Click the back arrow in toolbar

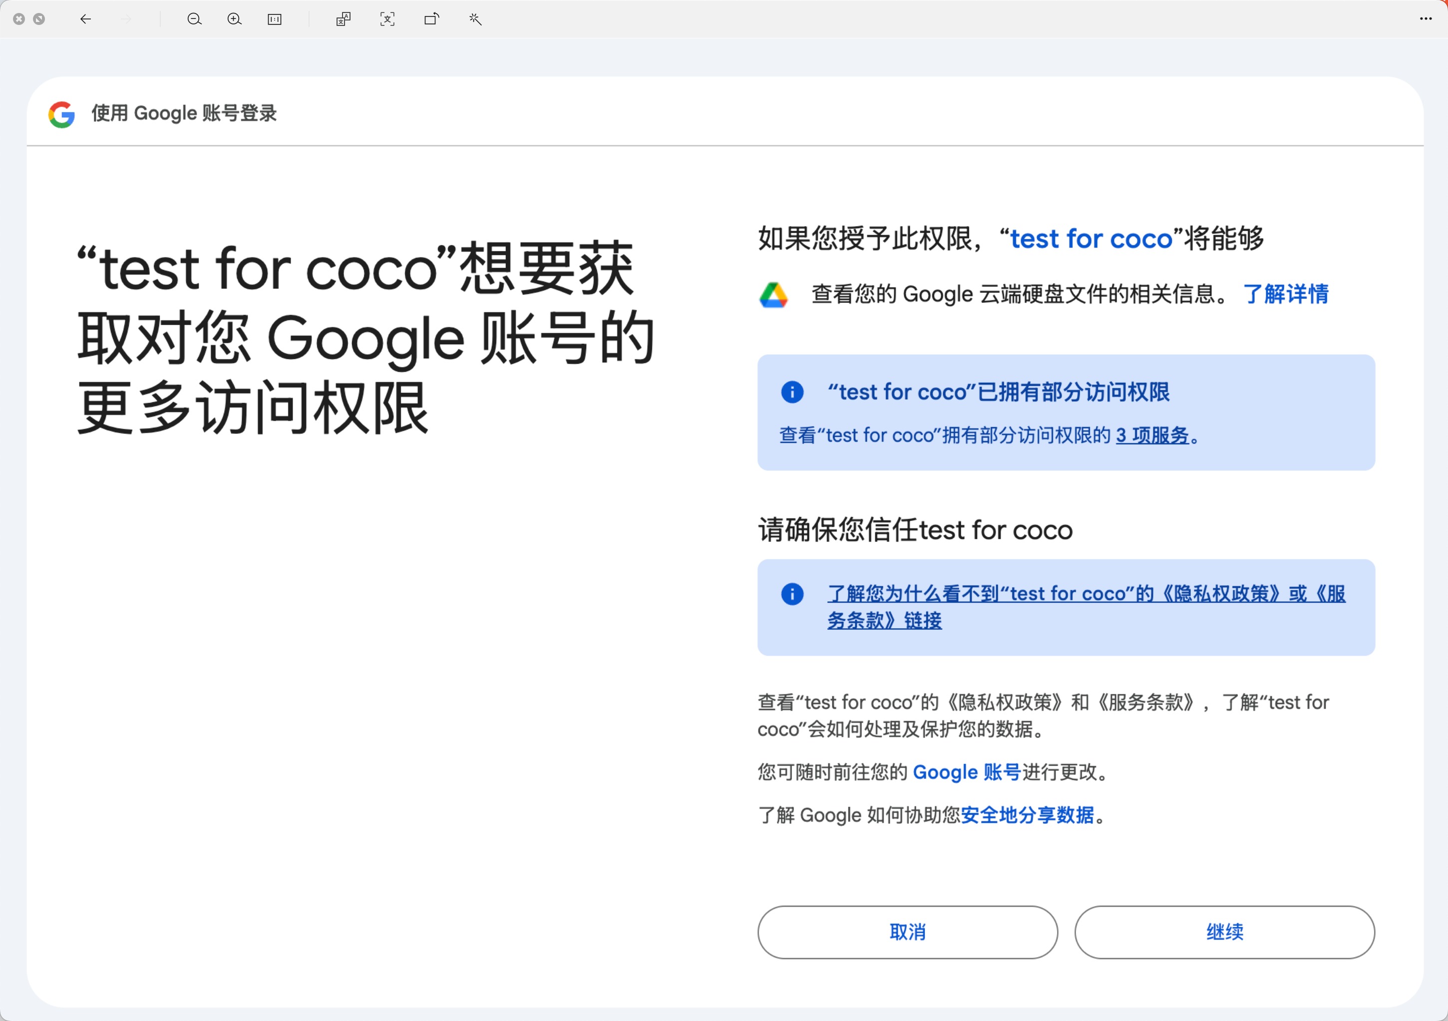pyautogui.click(x=86, y=19)
